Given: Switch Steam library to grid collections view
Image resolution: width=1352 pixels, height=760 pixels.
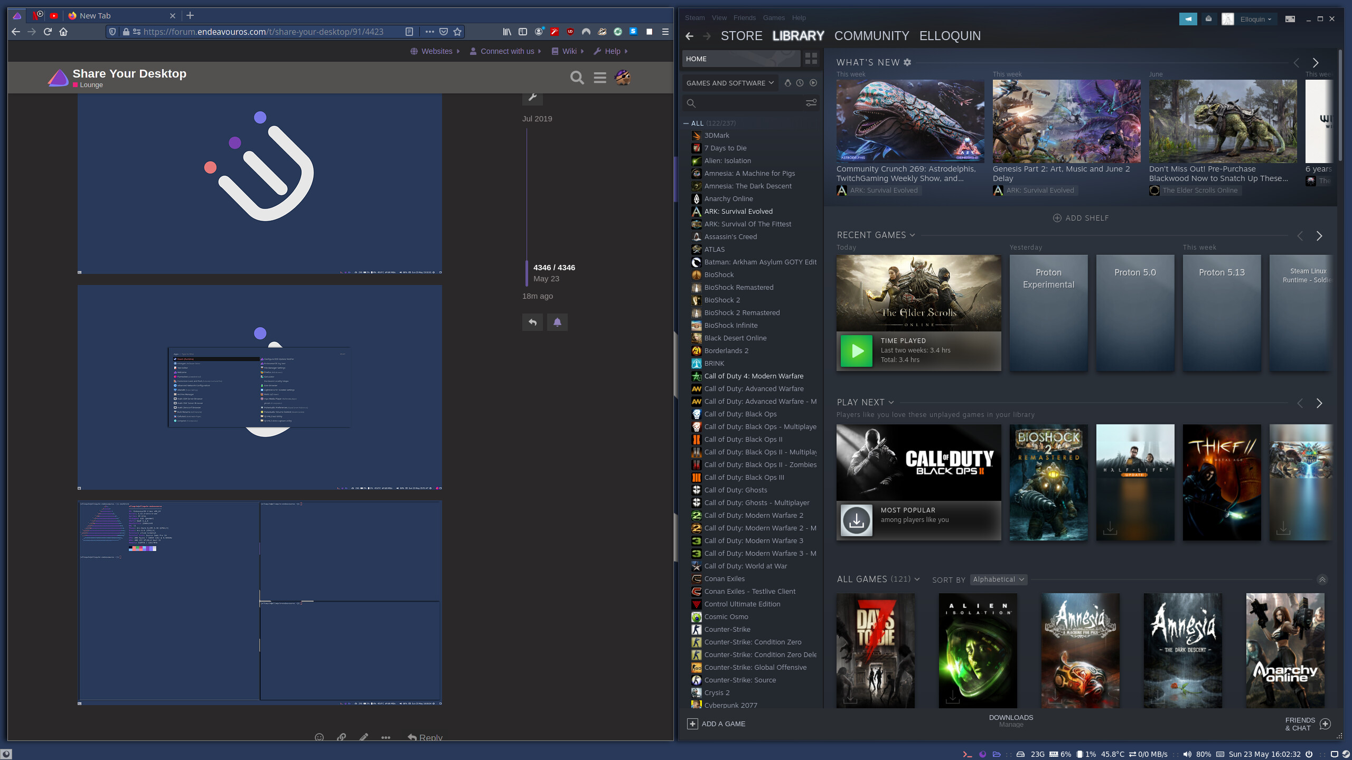Looking at the screenshot, I should point(811,59).
